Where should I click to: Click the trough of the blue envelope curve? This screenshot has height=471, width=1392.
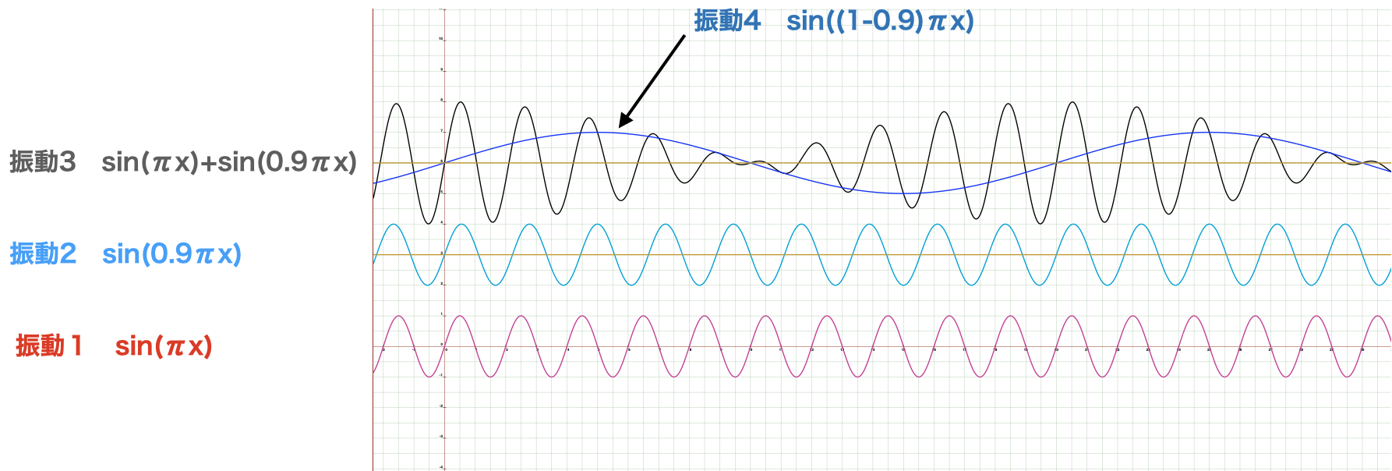click(x=904, y=193)
